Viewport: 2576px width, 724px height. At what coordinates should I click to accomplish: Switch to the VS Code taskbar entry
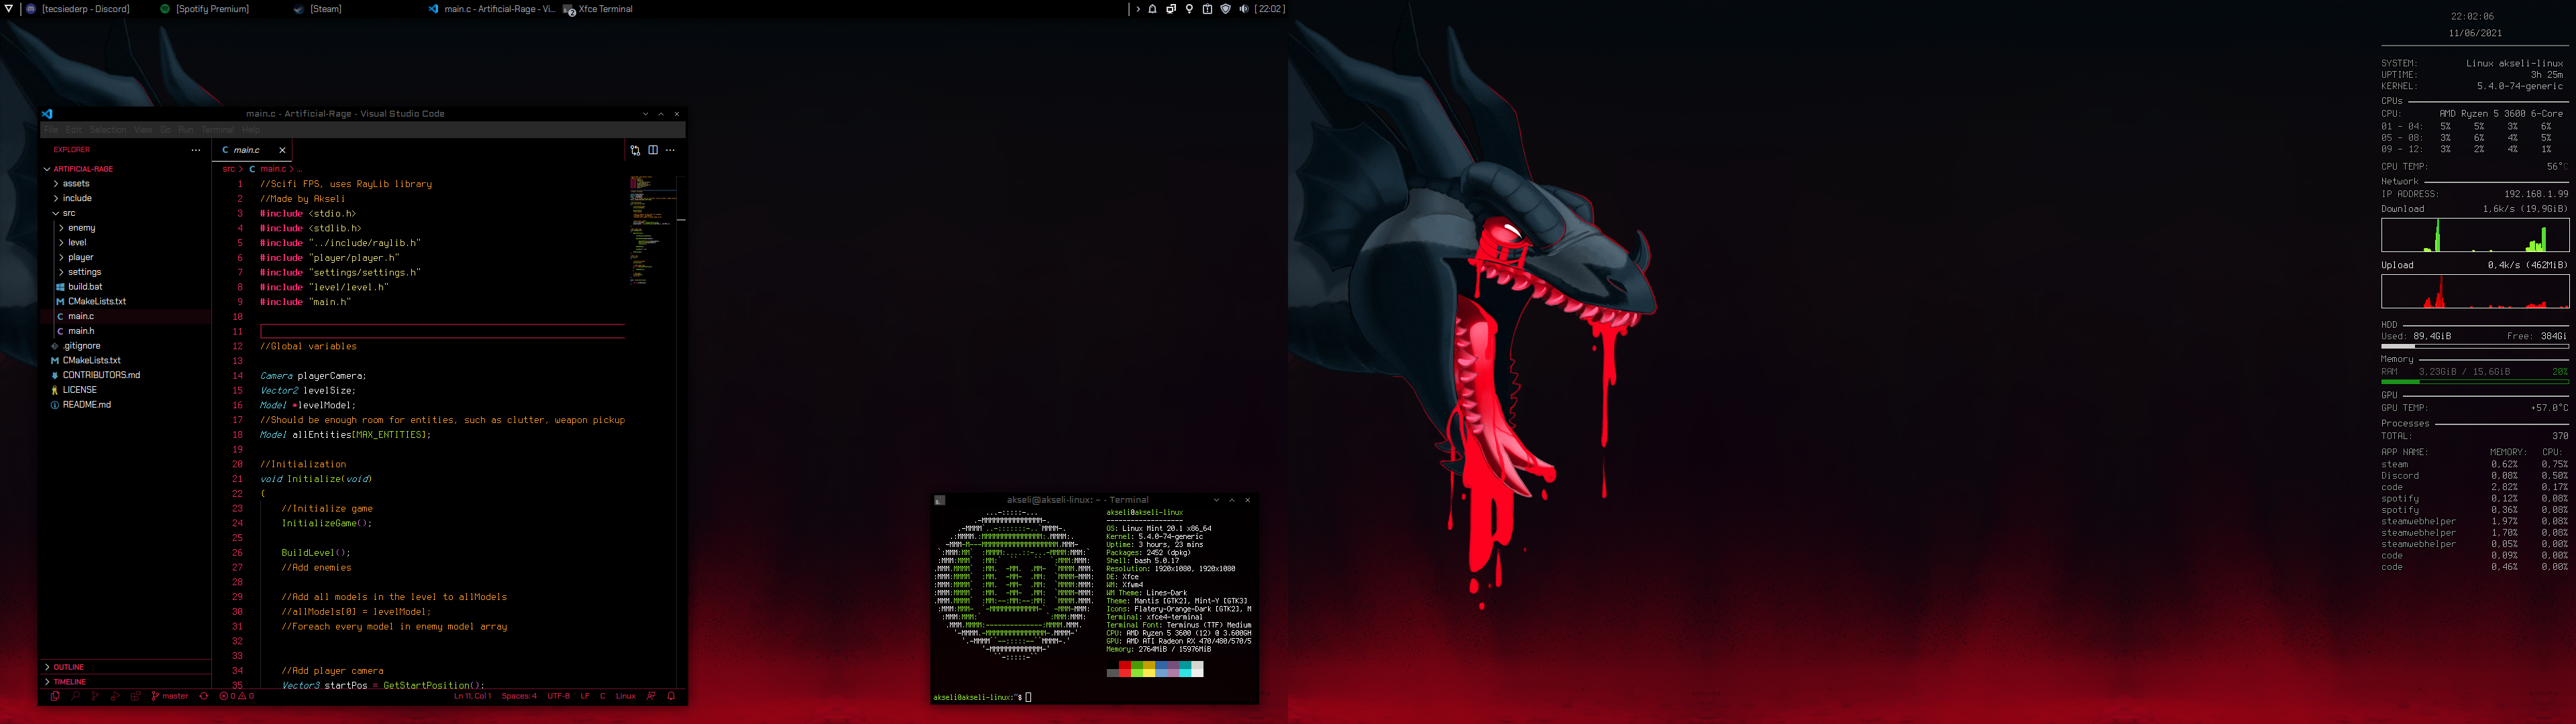(x=491, y=9)
